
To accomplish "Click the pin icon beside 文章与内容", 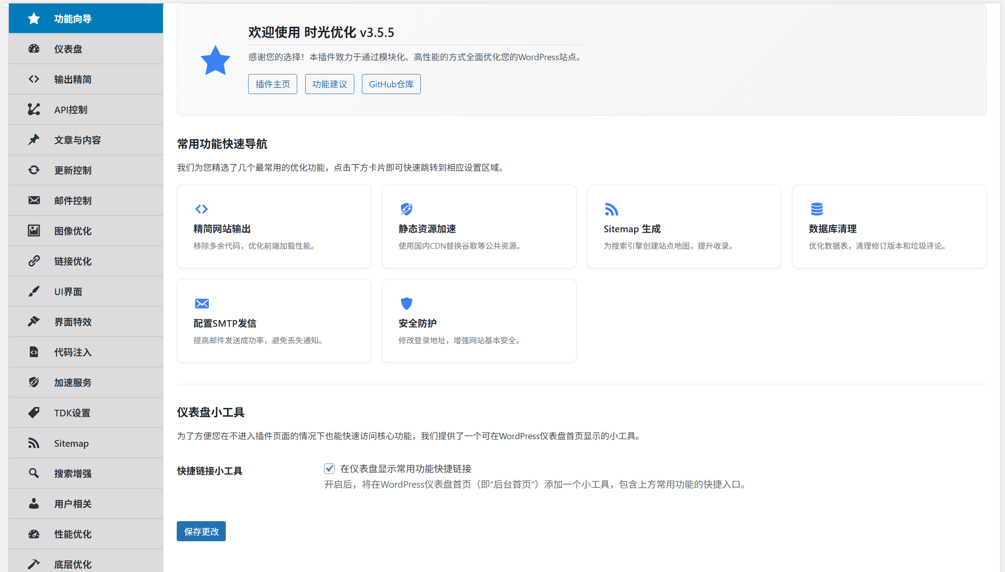I will pyautogui.click(x=34, y=140).
